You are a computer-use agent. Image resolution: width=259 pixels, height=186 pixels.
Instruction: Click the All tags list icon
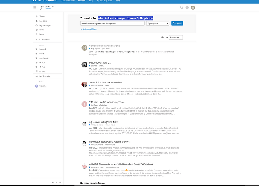click(x=36, y=71)
